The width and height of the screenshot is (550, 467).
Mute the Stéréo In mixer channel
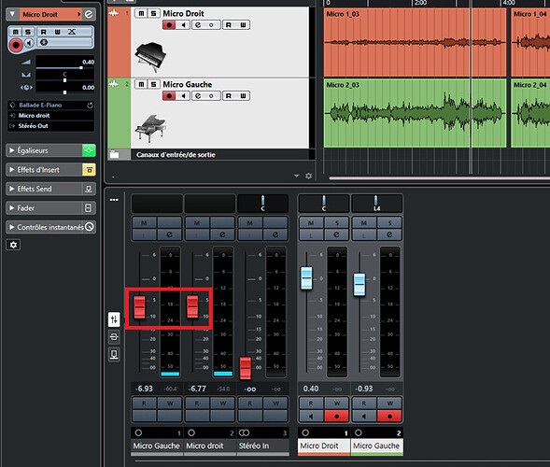(x=249, y=223)
